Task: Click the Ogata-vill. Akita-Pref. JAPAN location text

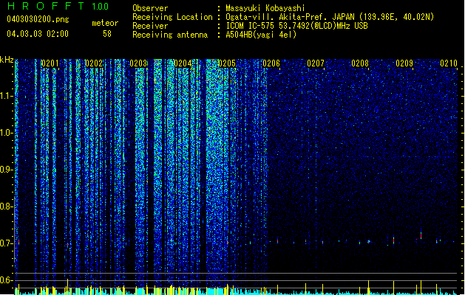Action: pos(330,17)
